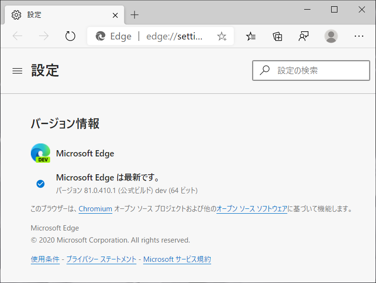
Task: Add this page to favorites star
Action: coord(222,36)
